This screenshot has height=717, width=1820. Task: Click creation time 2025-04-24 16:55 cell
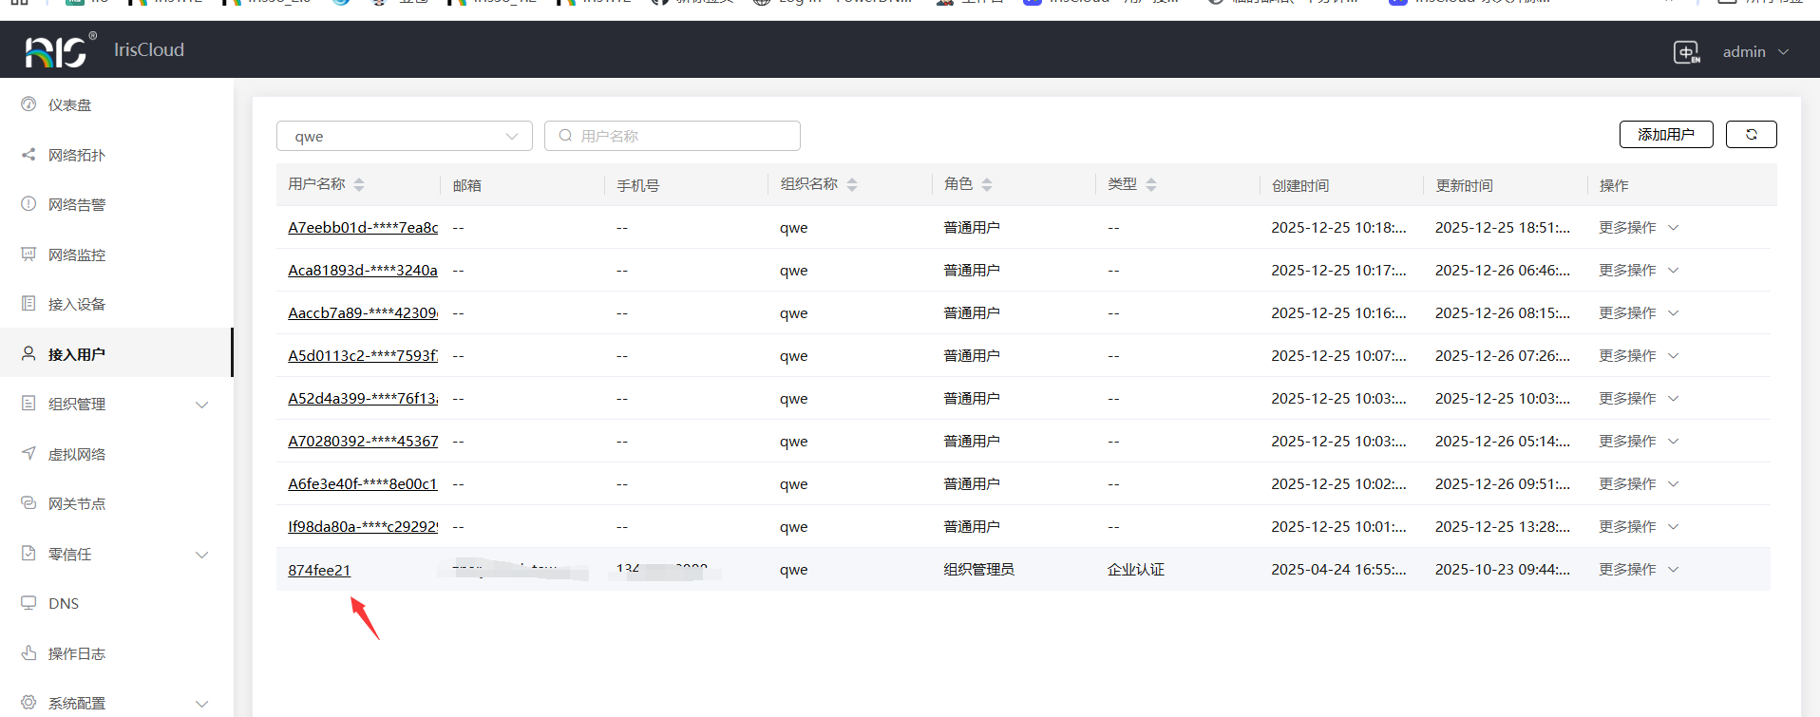1338,570
